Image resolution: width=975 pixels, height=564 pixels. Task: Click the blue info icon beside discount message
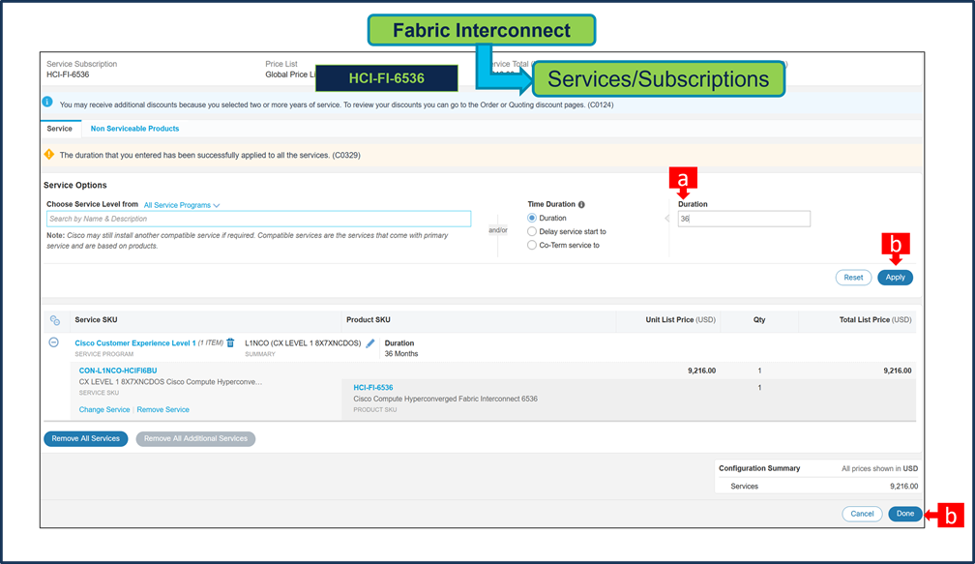click(x=47, y=102)
